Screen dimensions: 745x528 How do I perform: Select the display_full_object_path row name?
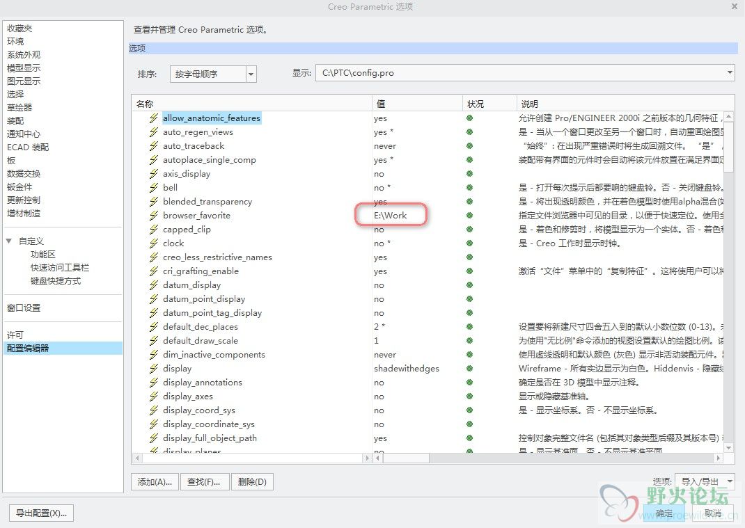pyautogui.click(x=210, y=438)
